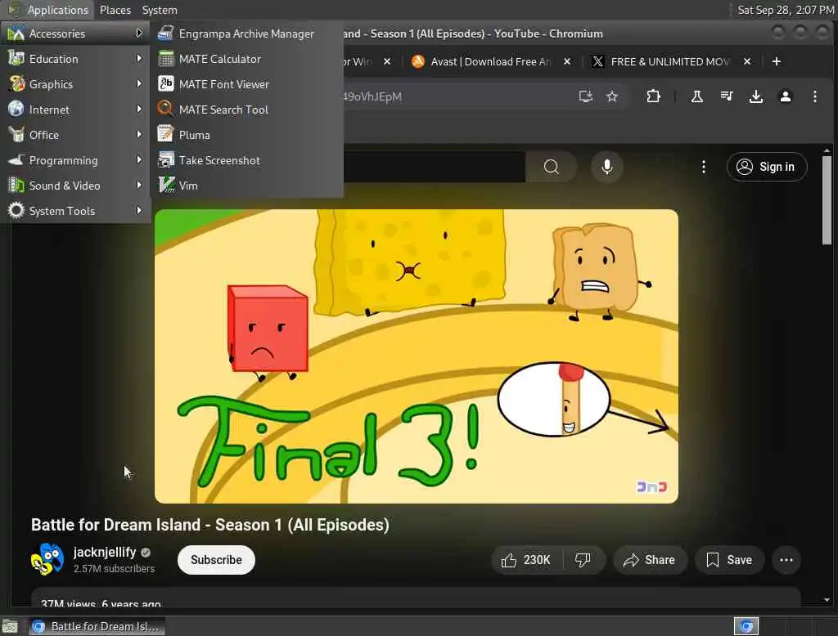Open jacknjellify channel avatar
This screenshot has height=636, width=838.
click(47, 560)
